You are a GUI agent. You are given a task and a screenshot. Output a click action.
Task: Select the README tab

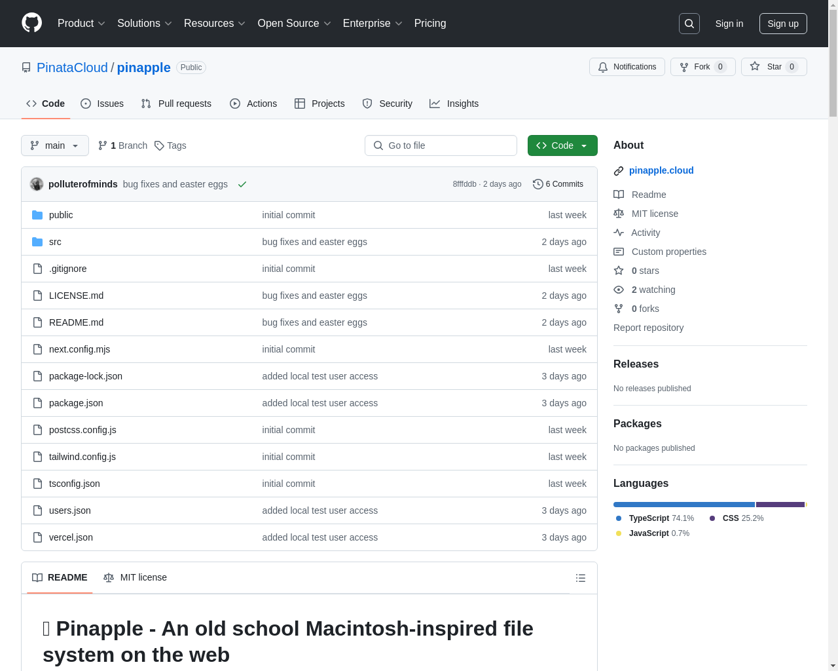60,577
